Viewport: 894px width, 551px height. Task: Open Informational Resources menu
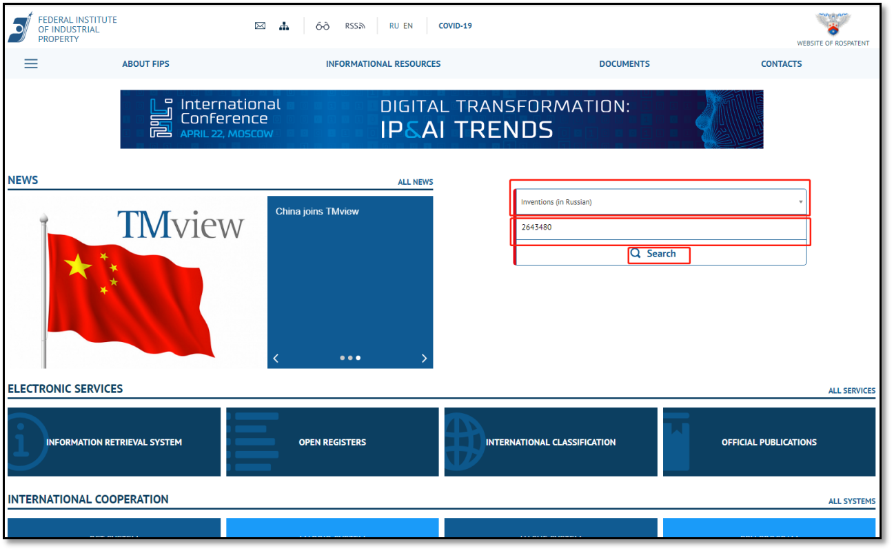pos(383,63)
